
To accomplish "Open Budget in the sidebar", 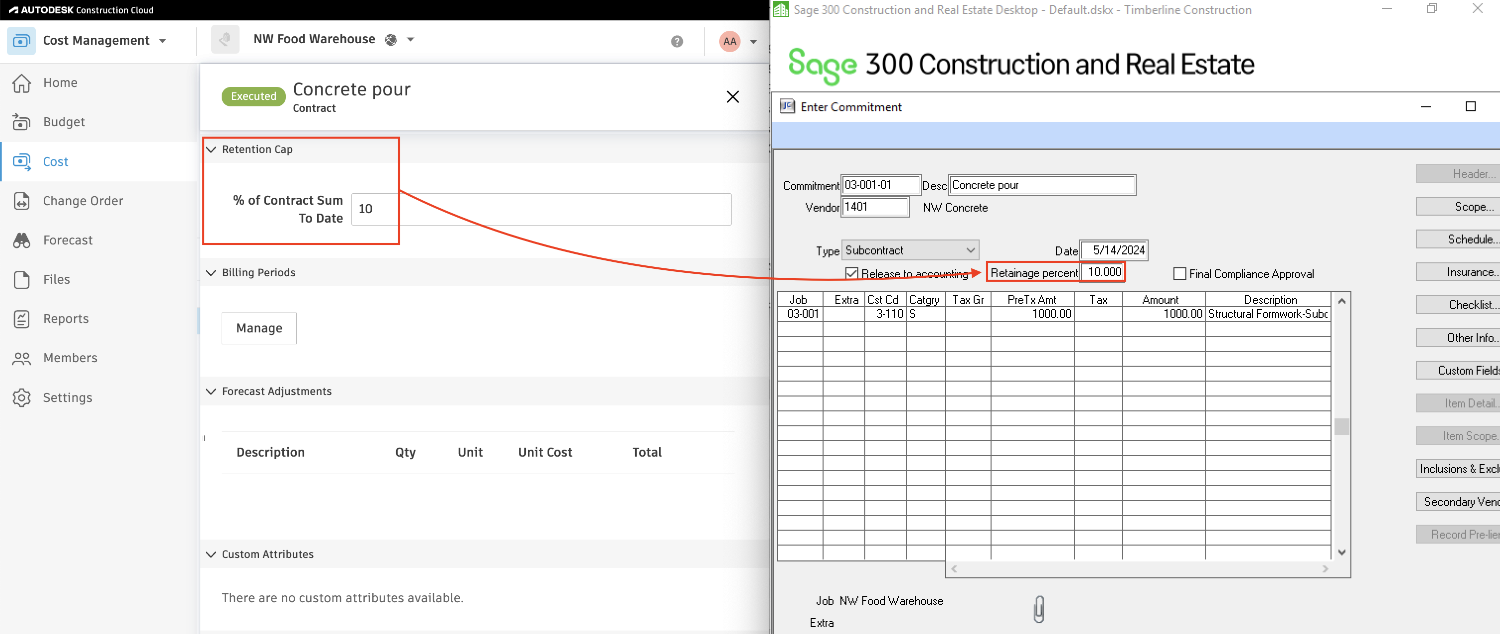I will 64,122.
